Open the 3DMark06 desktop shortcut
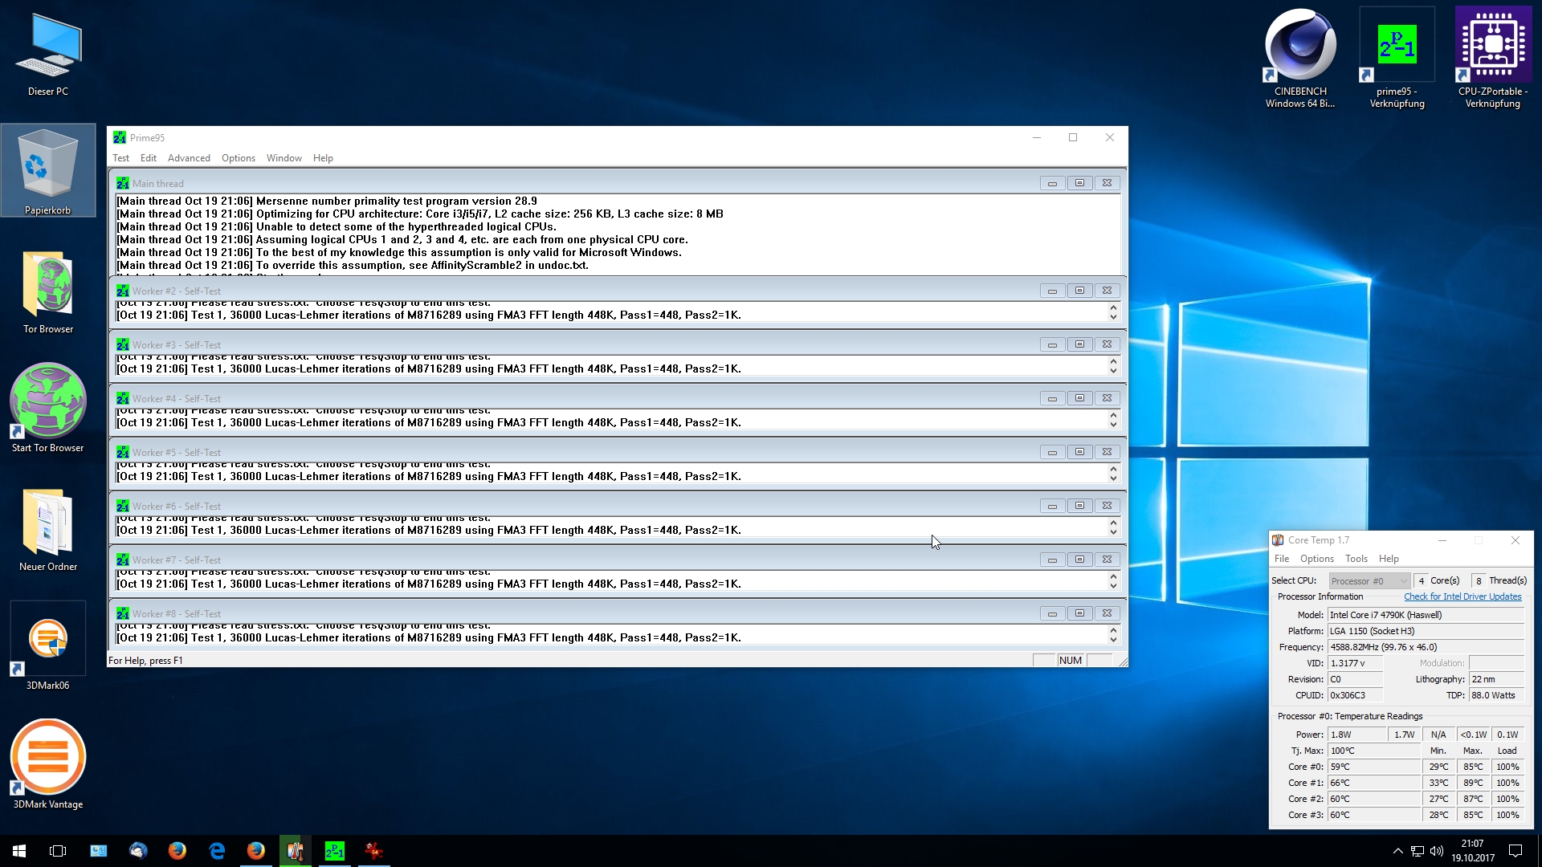Screen dimensions: 1542x867 [x=48, y=640]
